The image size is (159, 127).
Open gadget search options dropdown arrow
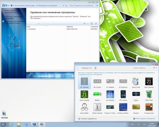(x=156, y=68)
